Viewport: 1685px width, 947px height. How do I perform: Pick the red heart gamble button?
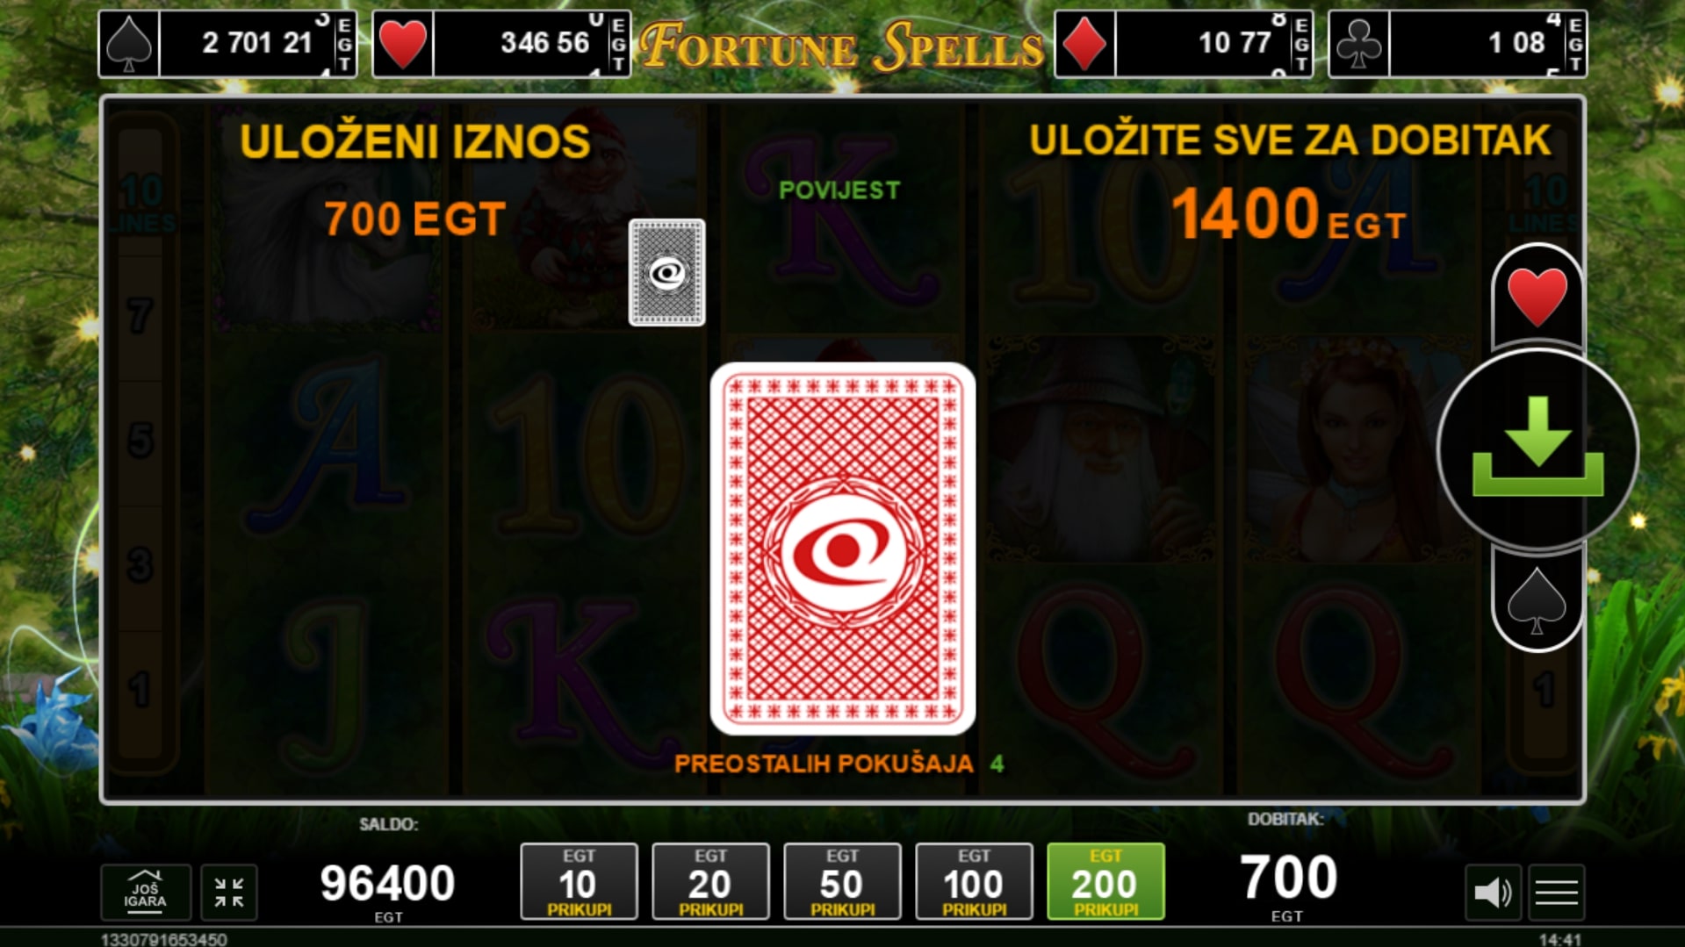[x=1537, y=297]
